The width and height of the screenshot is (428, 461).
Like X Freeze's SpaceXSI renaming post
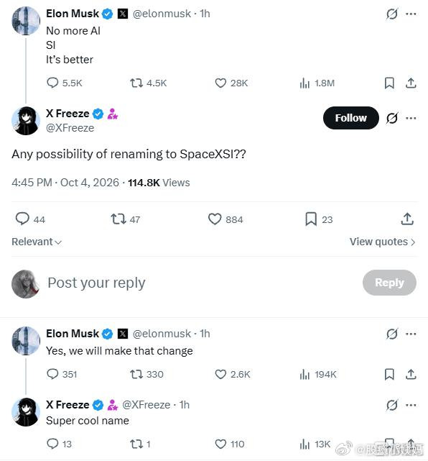click(x=225, y=219)
